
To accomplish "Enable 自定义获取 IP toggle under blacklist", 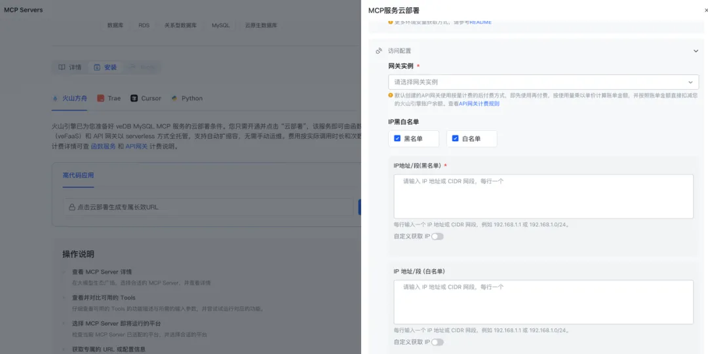I will [437, 236].
